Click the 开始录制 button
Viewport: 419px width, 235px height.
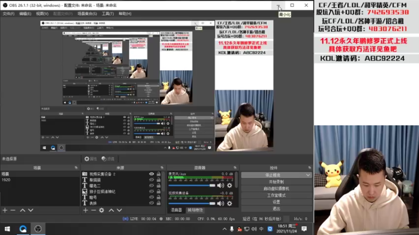[x=277, y=182]
